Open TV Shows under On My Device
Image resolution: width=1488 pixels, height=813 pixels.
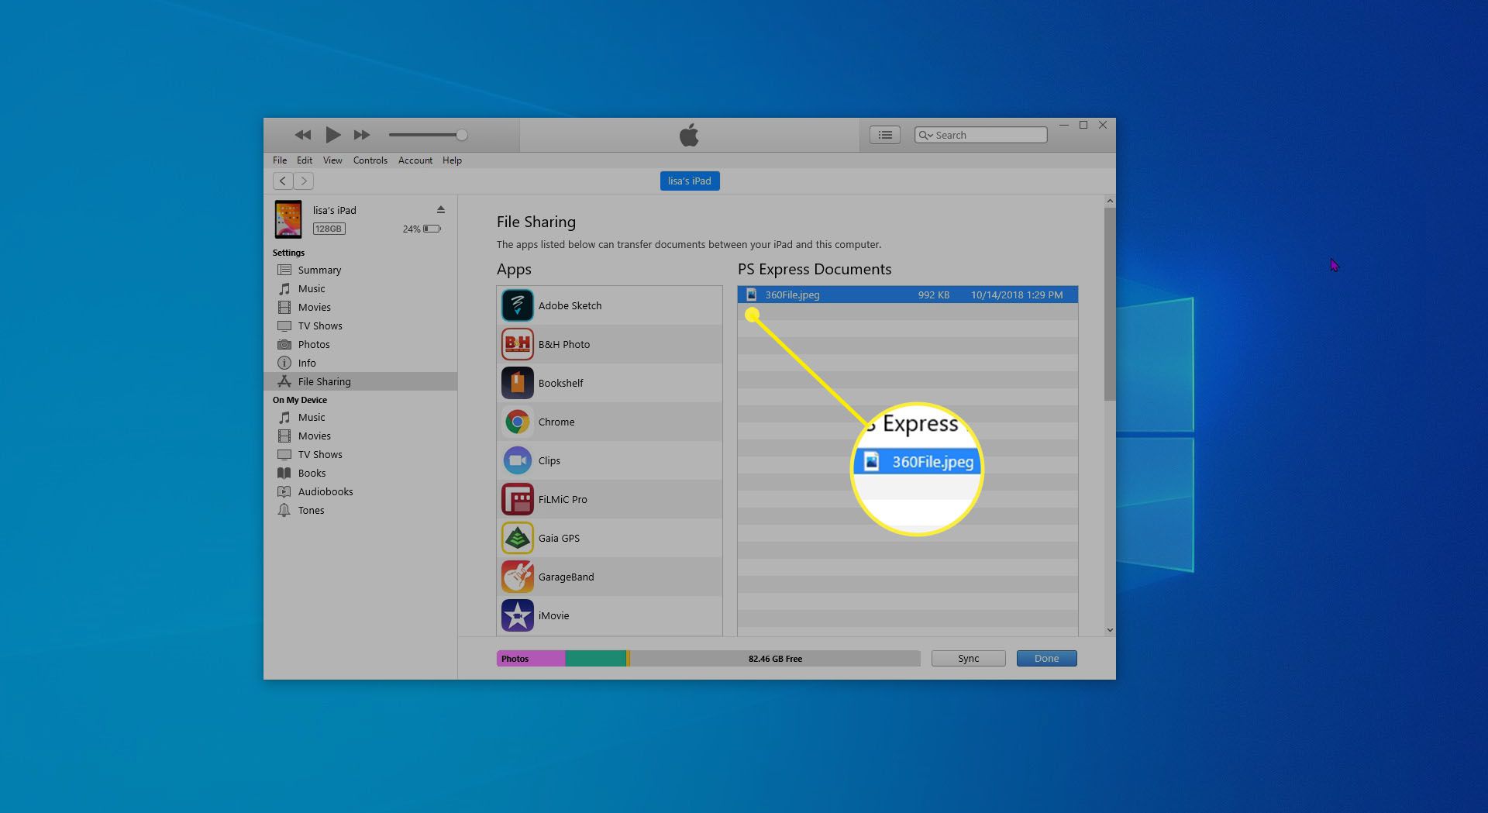(x=360, y=454)
